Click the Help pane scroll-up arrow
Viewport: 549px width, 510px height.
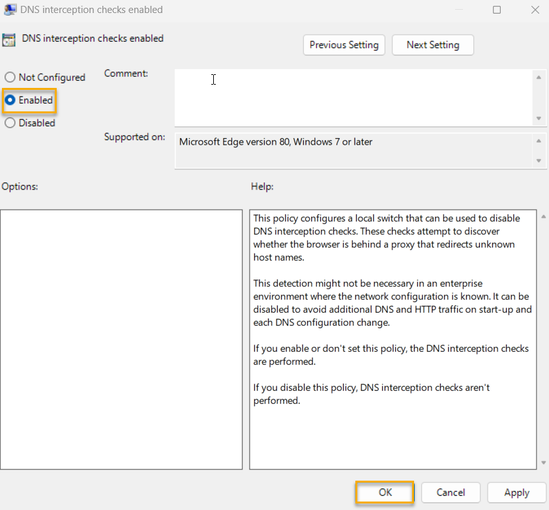(x=542, y=215)
